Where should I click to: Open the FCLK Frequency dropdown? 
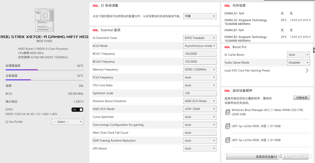pos(200,78)
